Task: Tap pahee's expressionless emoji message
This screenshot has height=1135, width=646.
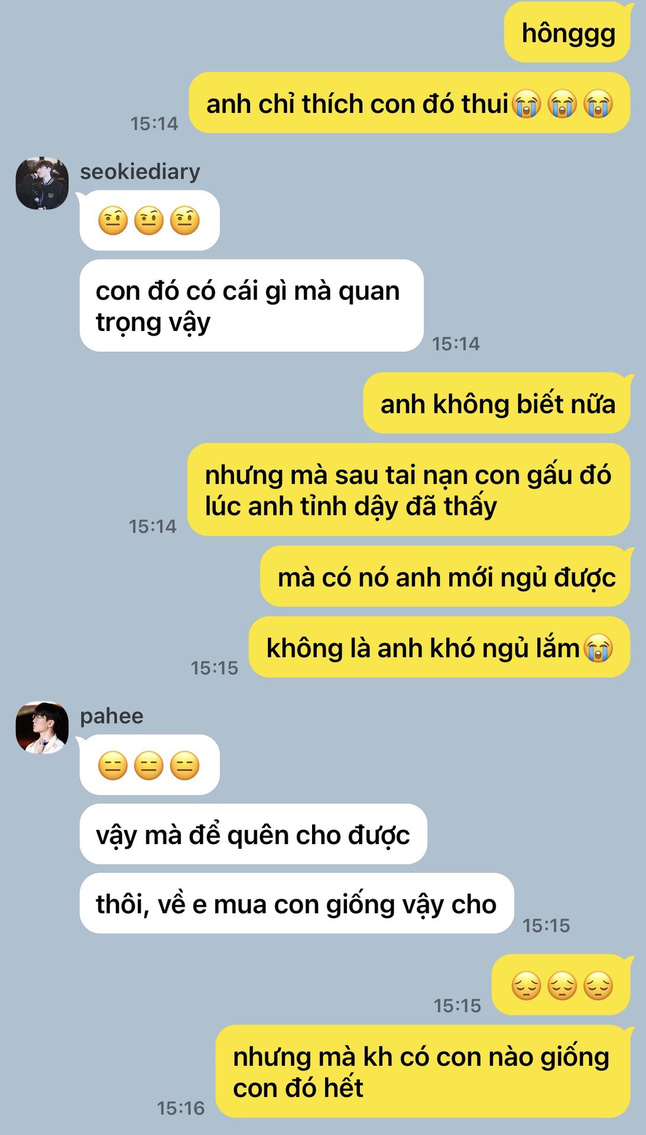Action: (x=150, y=765)
